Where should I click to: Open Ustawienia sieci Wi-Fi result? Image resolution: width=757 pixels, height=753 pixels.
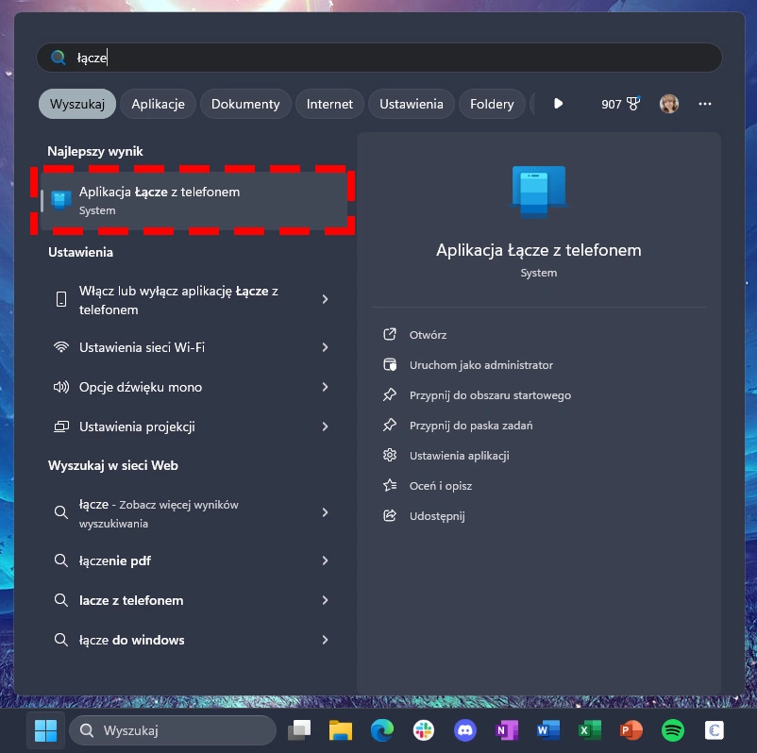pos(193,347)
